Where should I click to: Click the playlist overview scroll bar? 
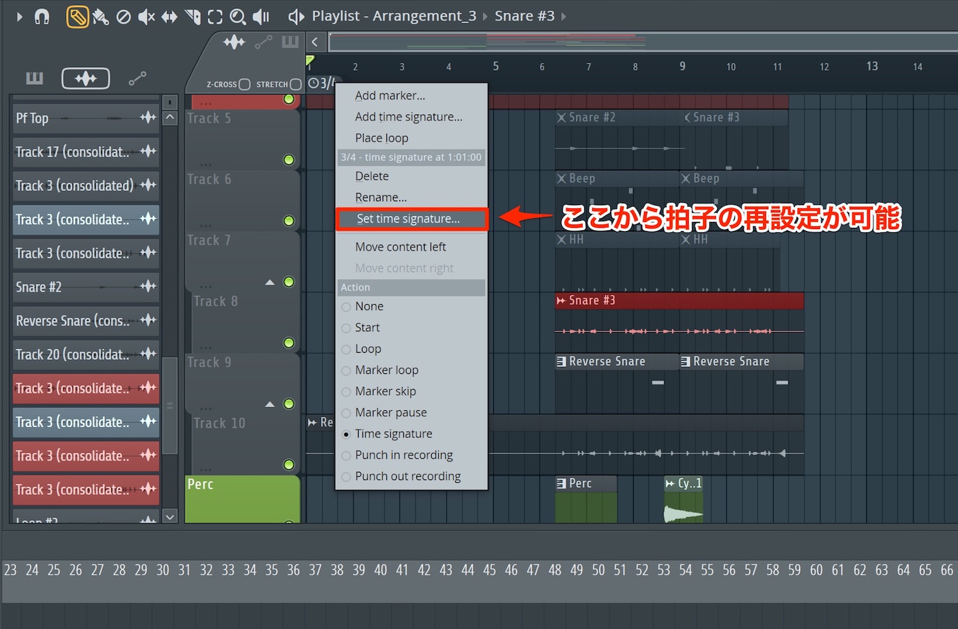coord(643,43)
